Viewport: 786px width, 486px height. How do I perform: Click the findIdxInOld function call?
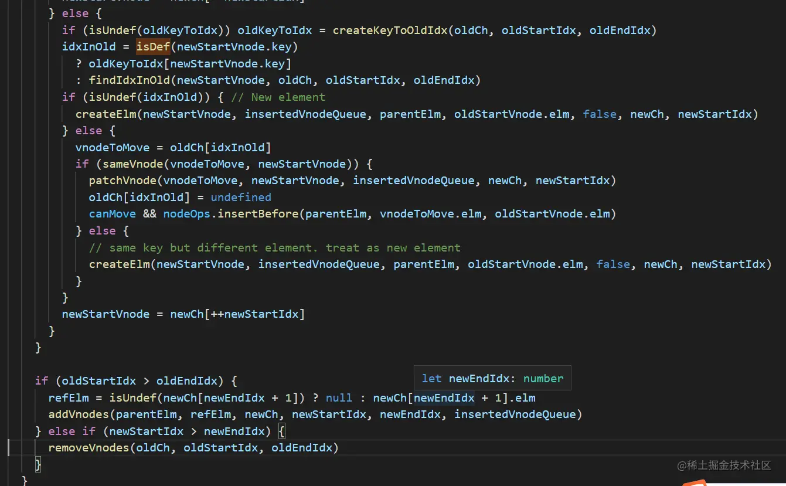click(x=130, y=80)
